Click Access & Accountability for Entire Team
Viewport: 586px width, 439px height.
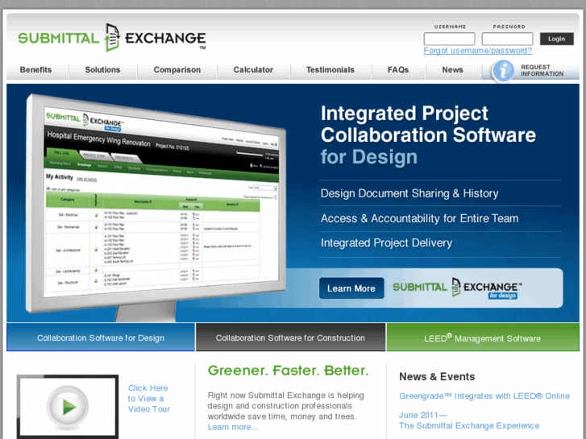(x=419, y=218)
